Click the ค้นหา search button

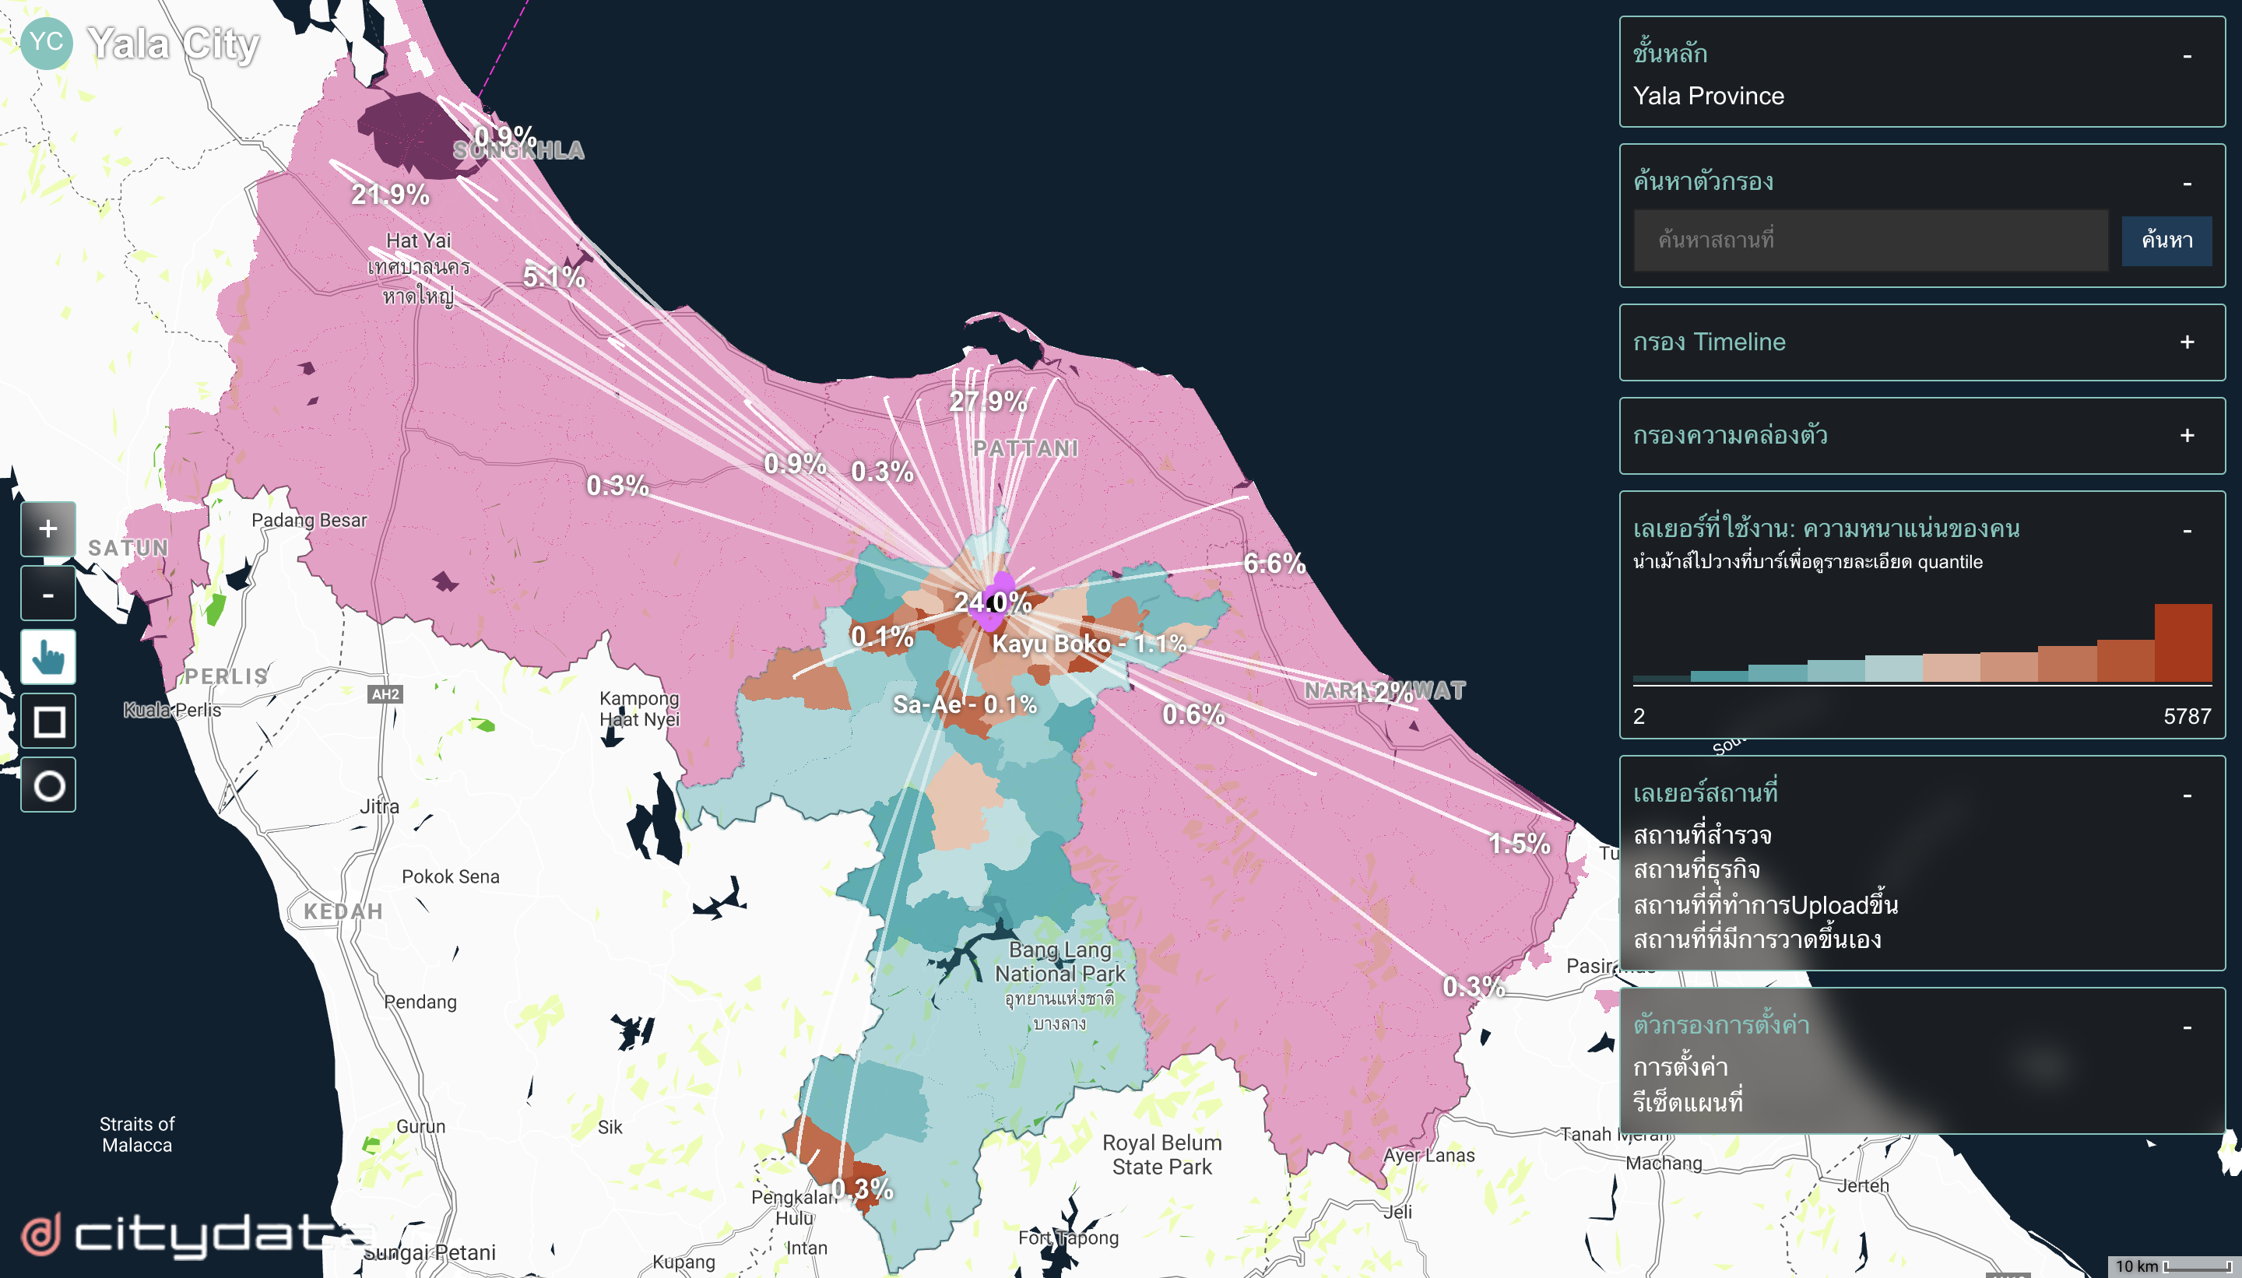coord(2166,240)
